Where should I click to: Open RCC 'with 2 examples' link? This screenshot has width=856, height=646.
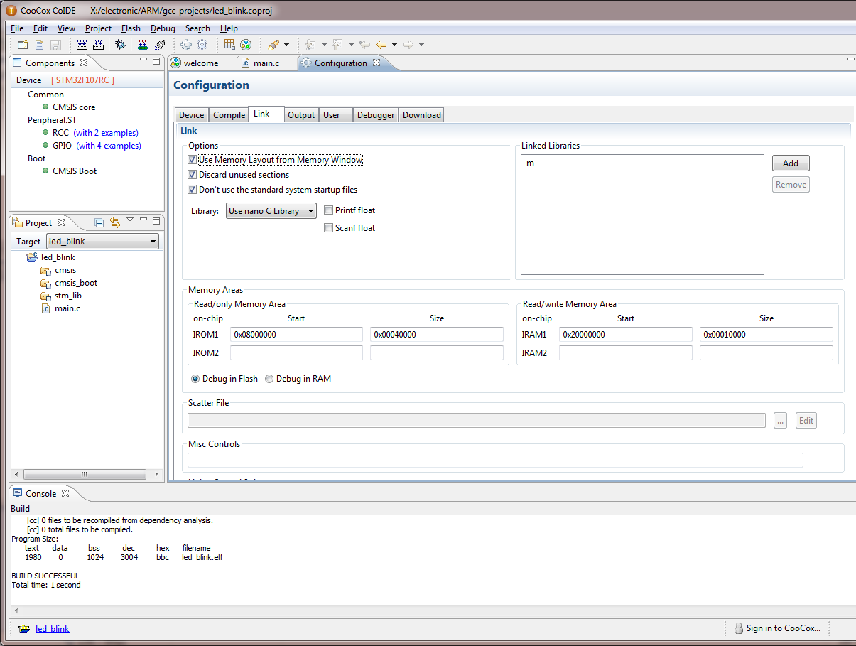click(x=106, y=133)
